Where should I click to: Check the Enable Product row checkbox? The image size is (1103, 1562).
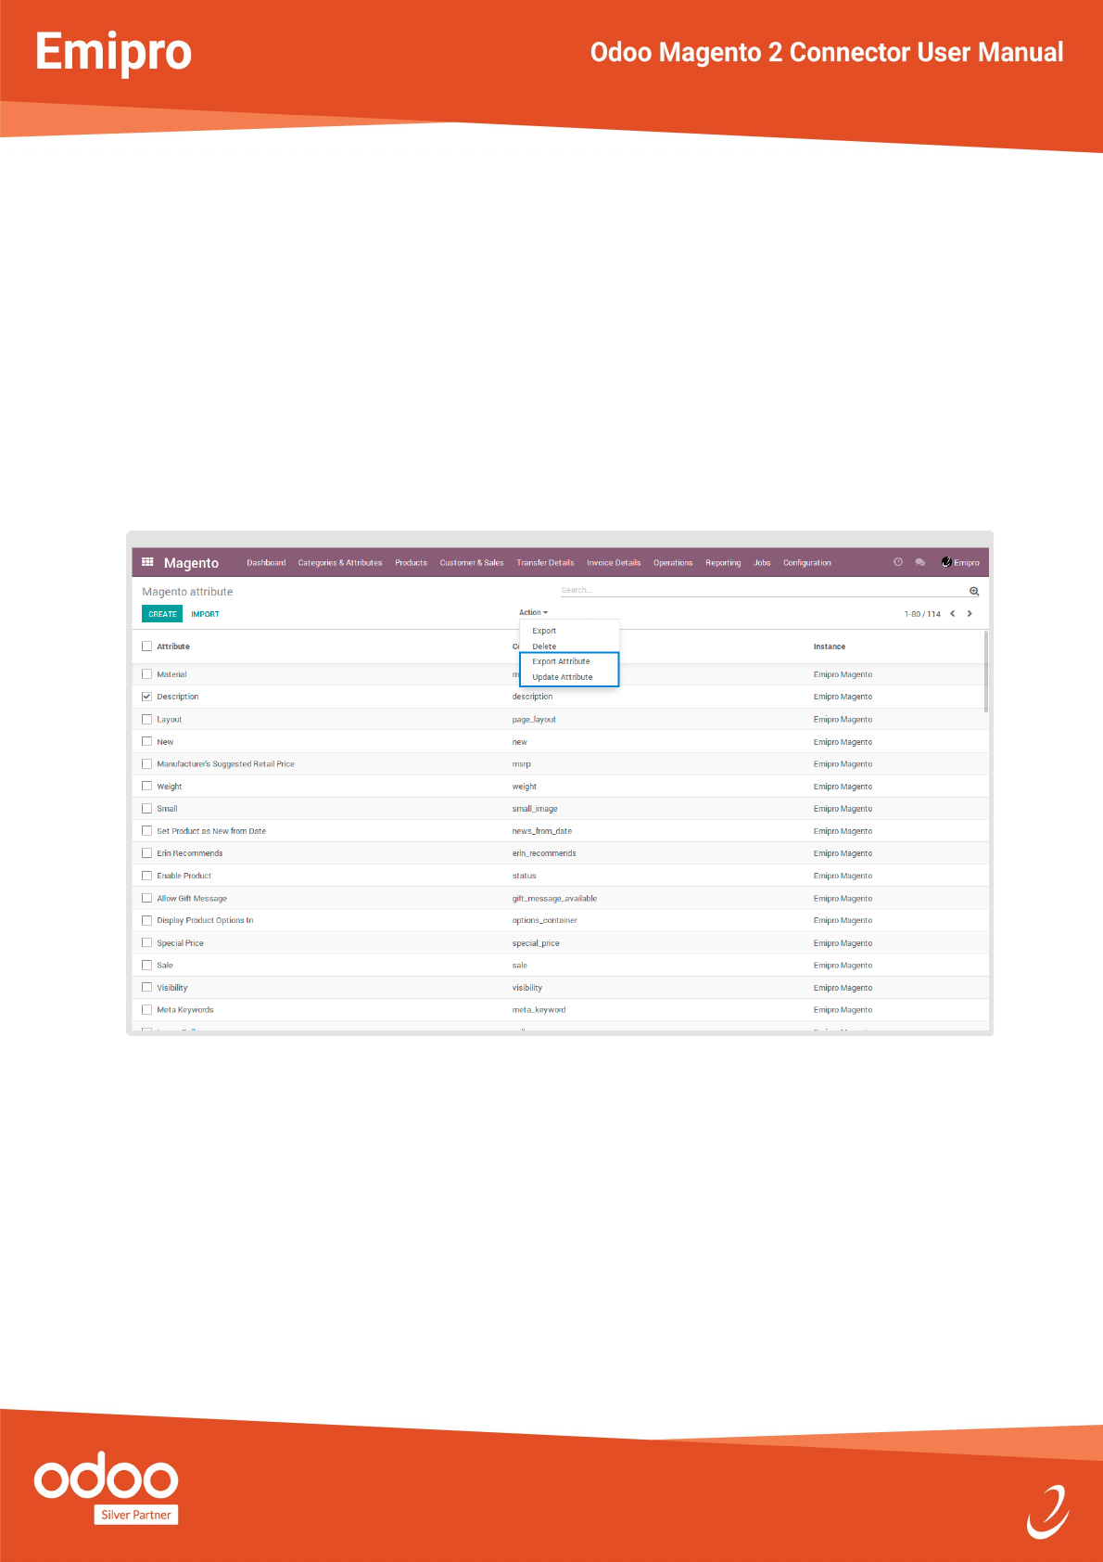coord(146,876)
